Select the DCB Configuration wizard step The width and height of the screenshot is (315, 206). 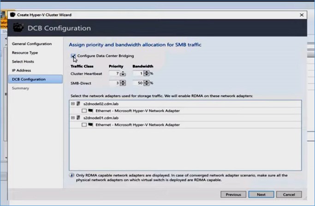(36, 79)
